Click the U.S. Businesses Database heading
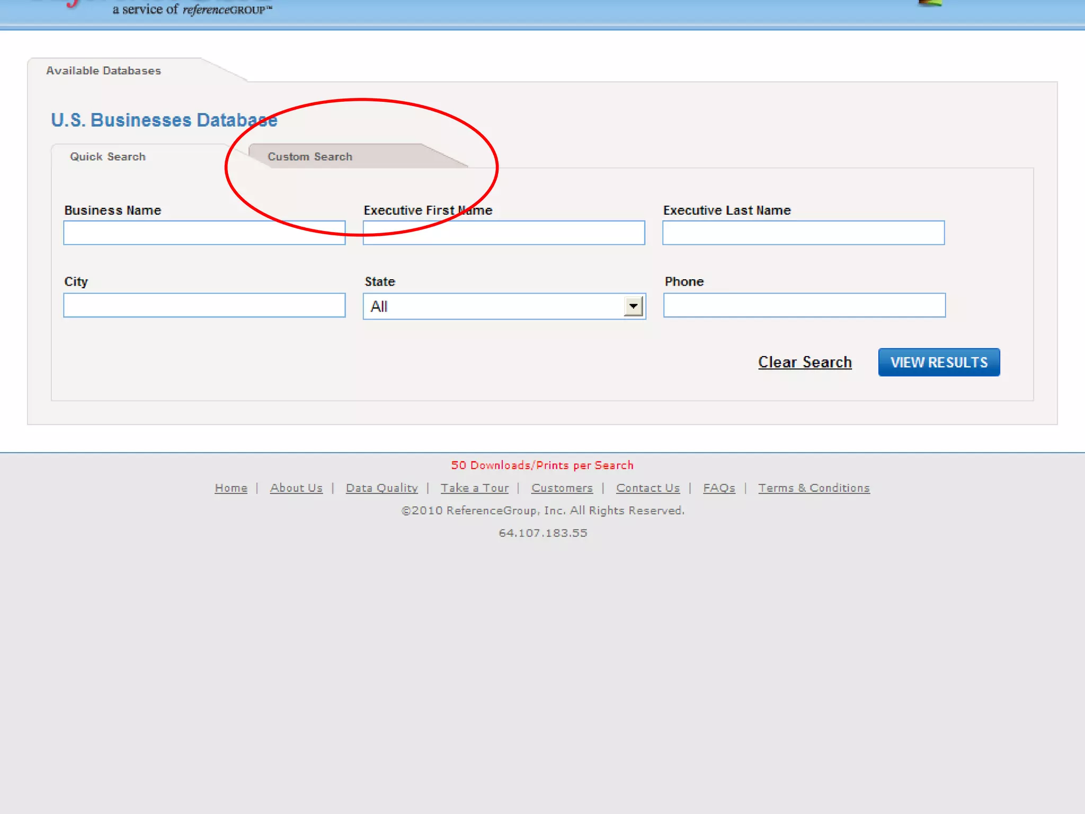Image resolution: width=1085 pixels, height=814 pixels. coord(164,120)
